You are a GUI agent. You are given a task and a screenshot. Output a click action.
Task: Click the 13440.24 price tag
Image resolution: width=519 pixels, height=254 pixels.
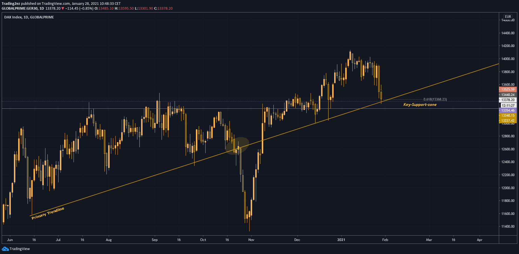(x=508, y=95)
